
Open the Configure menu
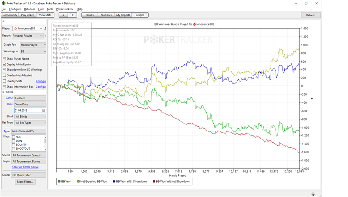[15, 9]
